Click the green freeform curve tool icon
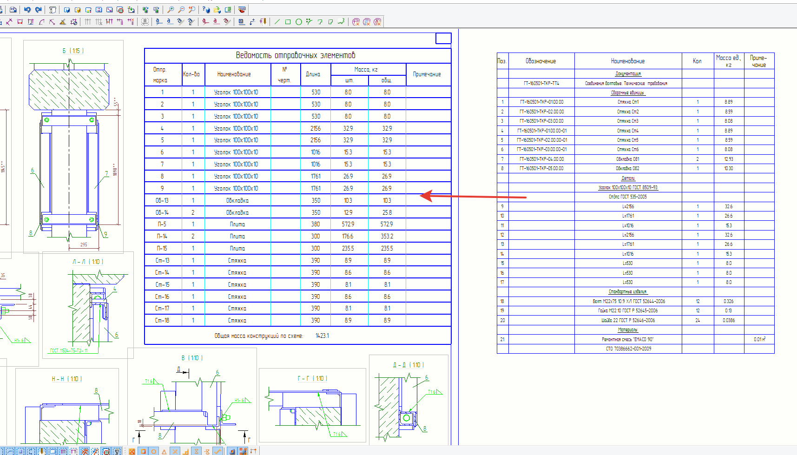This screenshot has height=455, width=797. click(342, 22)
